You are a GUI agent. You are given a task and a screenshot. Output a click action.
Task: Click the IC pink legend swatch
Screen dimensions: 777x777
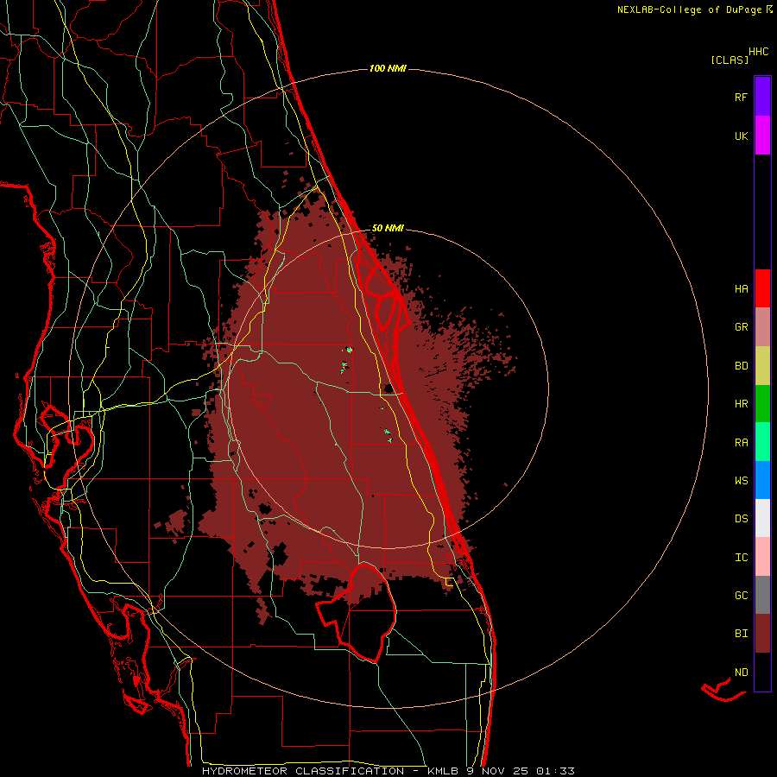(762, 557)
